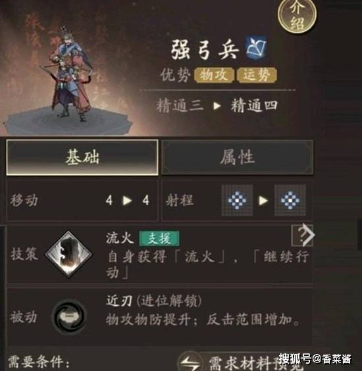Click the 近刃 (进位解锁) passive label
The height and width of the screenshot is (371, 362).
click(154, 301)
